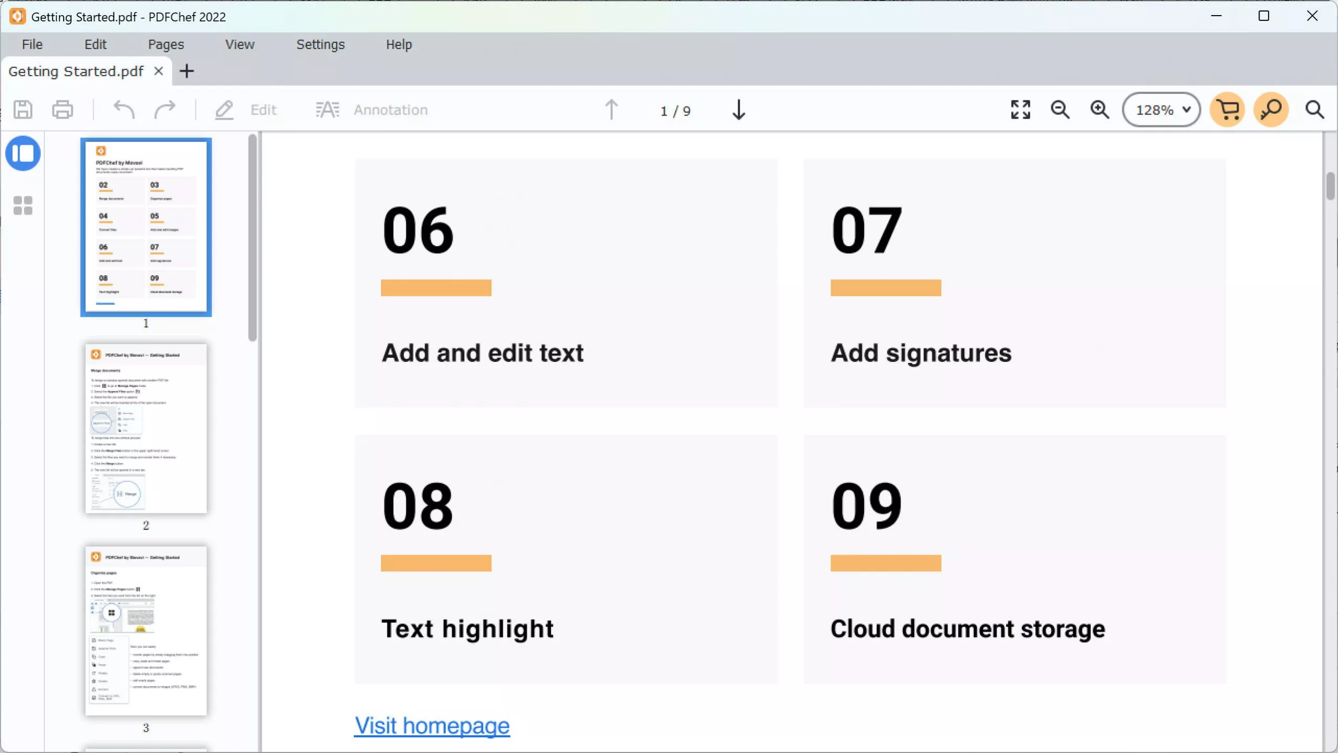Switch sidebar to grid view
Screen dimensions: 1338x753
(24, 205)
